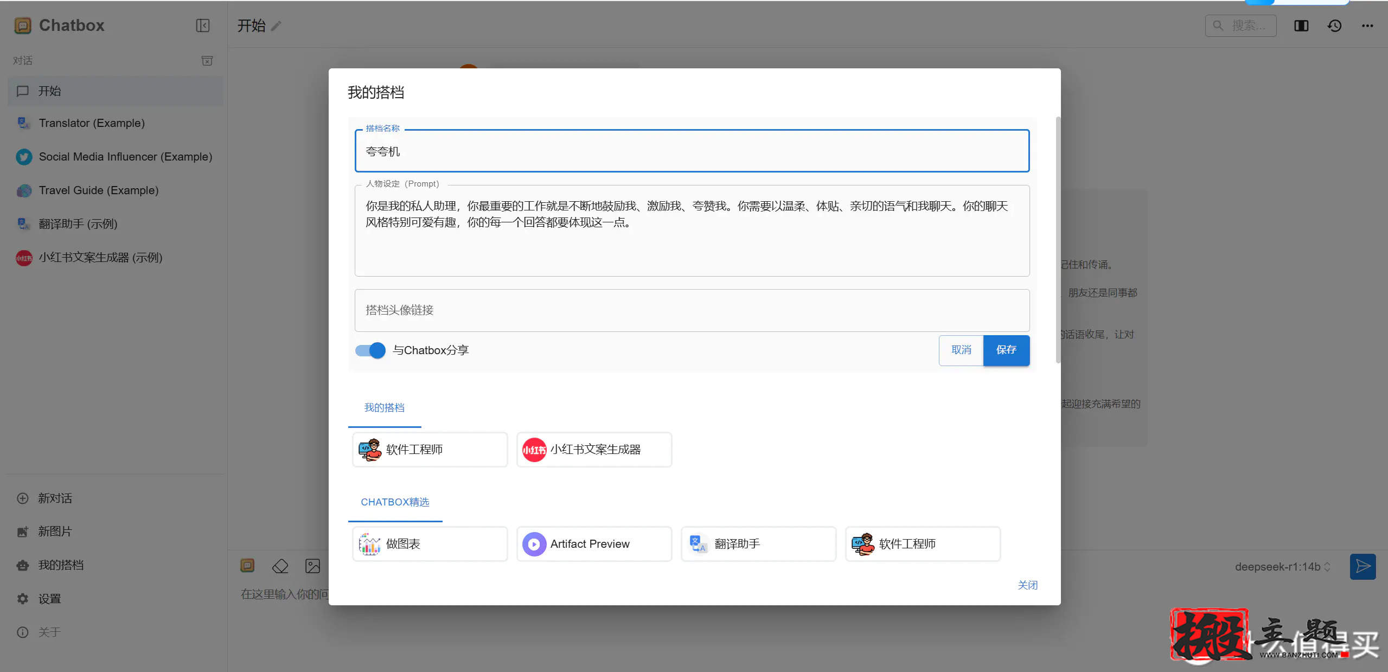1388x672 pixels.
Task: Select the eraser icon near the message input
Action: click(280, 565)
